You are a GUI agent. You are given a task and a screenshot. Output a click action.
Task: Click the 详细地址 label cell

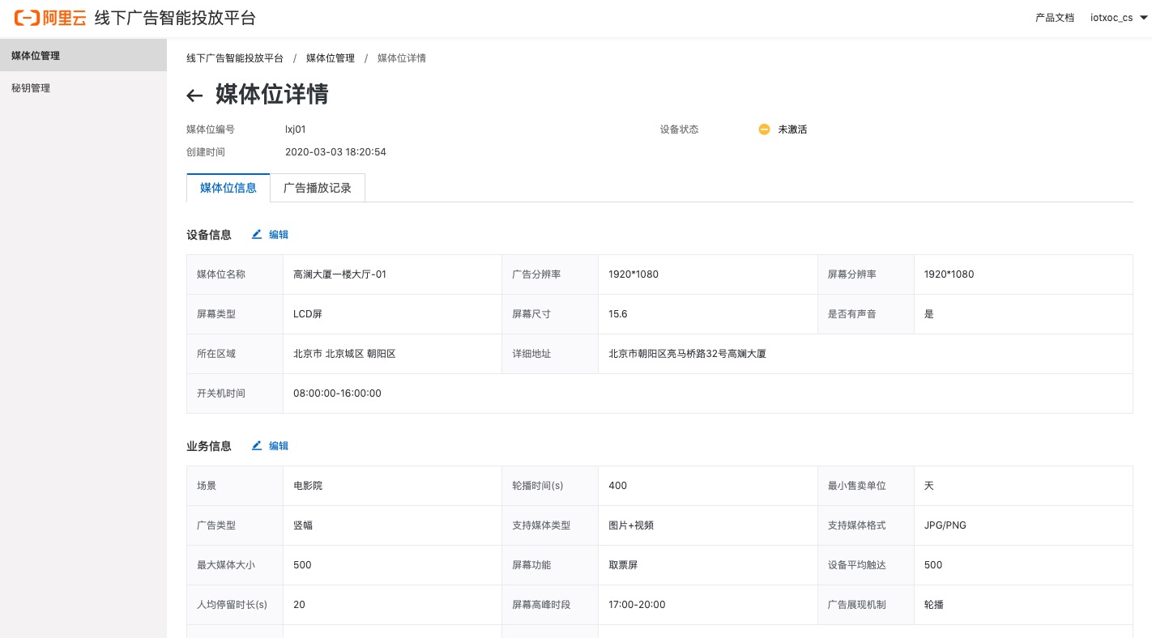(550, 354)
